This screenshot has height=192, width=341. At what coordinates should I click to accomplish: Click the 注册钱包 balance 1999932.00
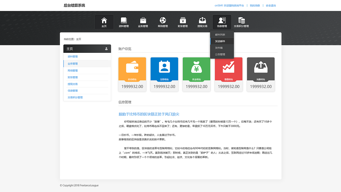(164, 87)
